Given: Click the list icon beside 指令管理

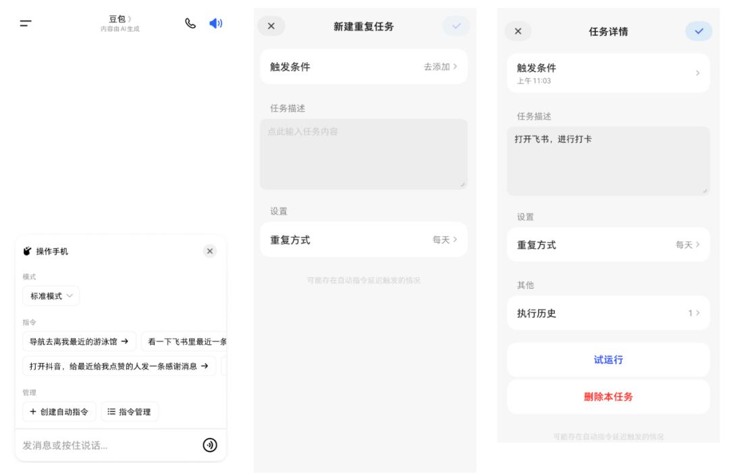Looking at the screenshot, I should pos(111,412).
